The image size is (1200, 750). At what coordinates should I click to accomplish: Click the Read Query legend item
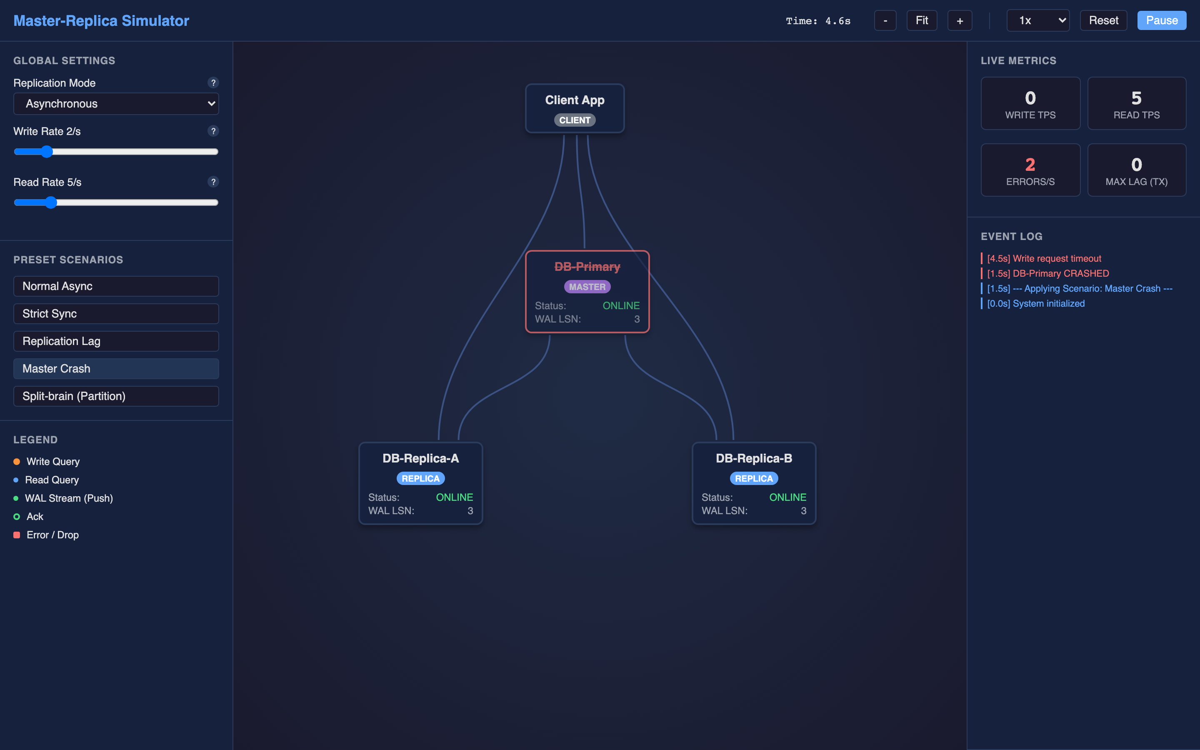click(x=46, y=480)
